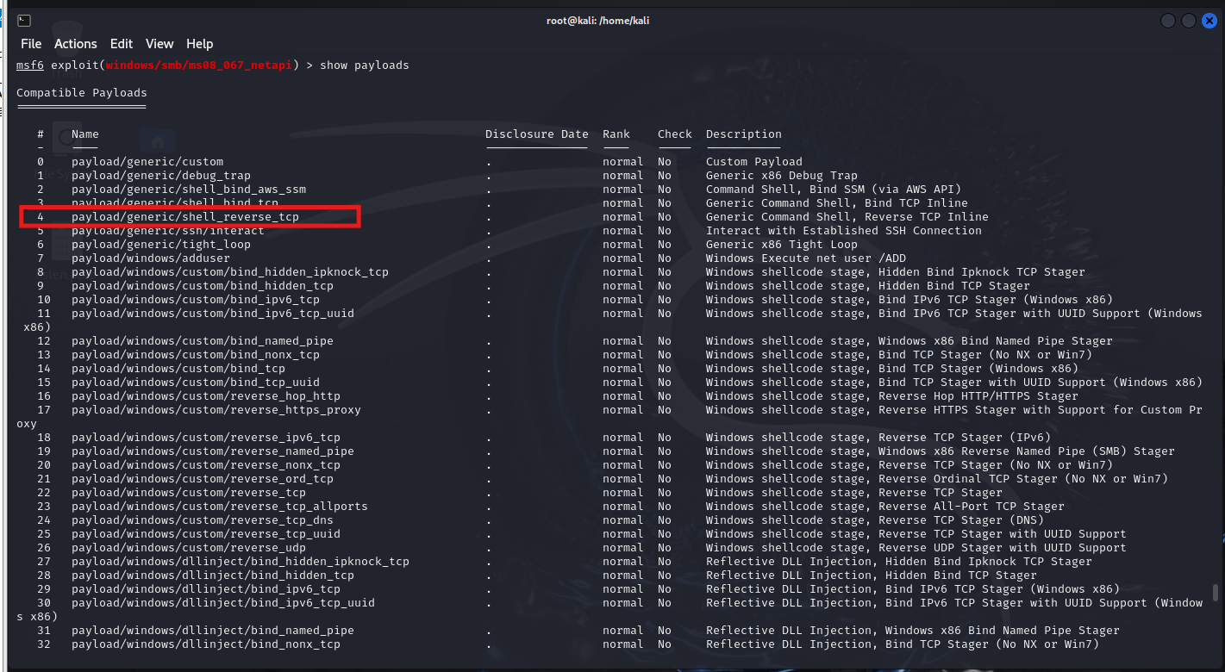1225x672 pixels.
Task: Select payload/generic/ssh/interact text
Action: [x=168, y=231]
